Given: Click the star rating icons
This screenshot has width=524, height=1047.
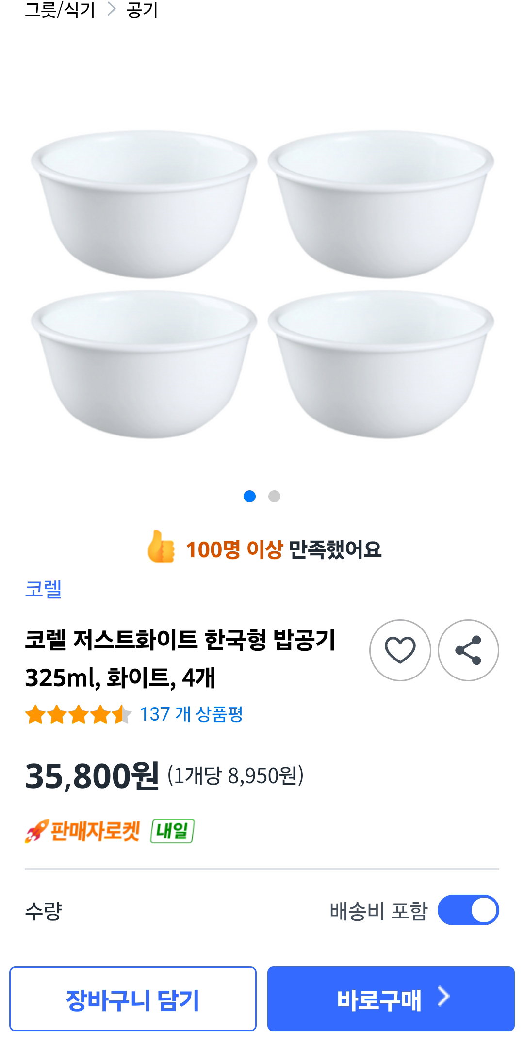Looking at the screenshot, I should (78, 714).
